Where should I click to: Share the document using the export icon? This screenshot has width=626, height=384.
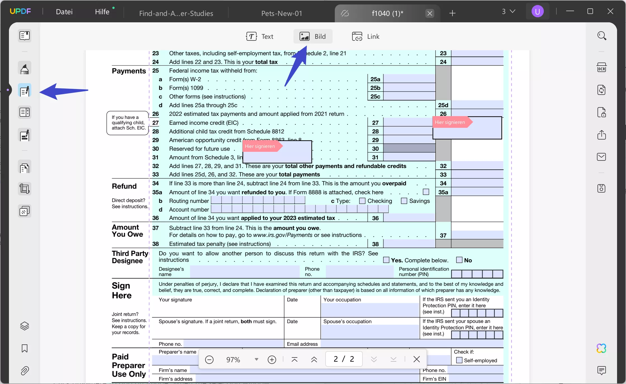pos(602,135)
